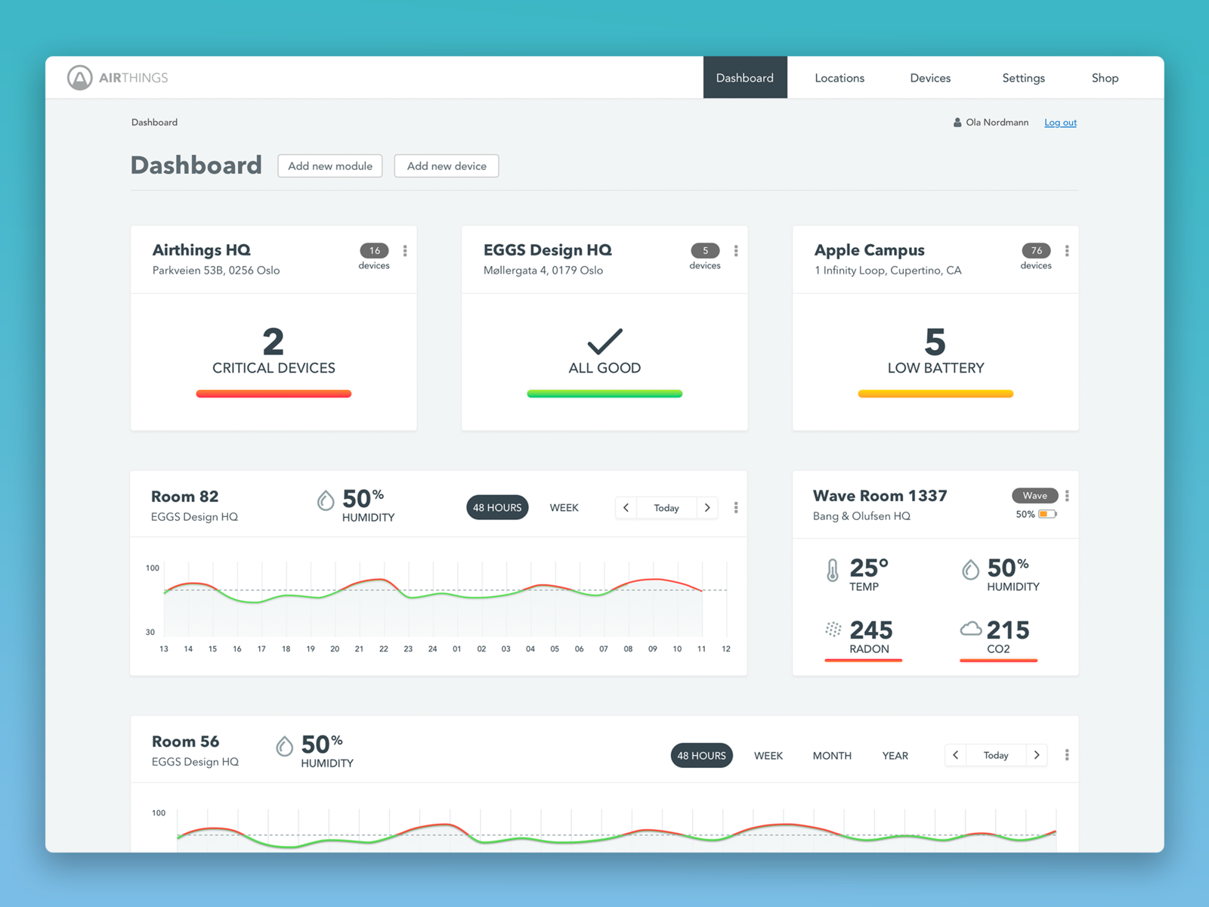1209x907 pixels.
Task: Switch Room 82 chart to WEEK view
Action: (x=564, y=507)
